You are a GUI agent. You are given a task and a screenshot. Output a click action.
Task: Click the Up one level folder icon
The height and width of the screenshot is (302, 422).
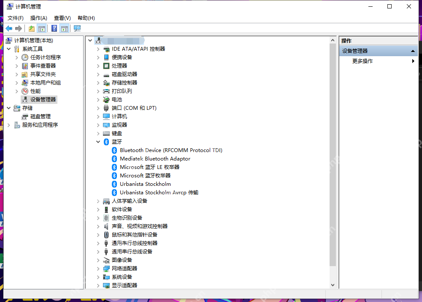coord(32,28)
